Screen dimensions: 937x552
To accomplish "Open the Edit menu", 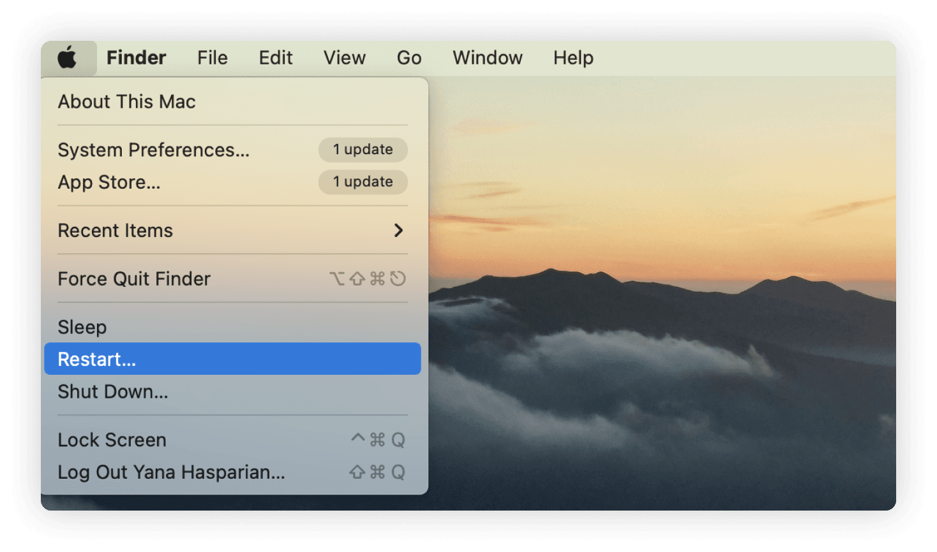I will click(x=275, y=58).
